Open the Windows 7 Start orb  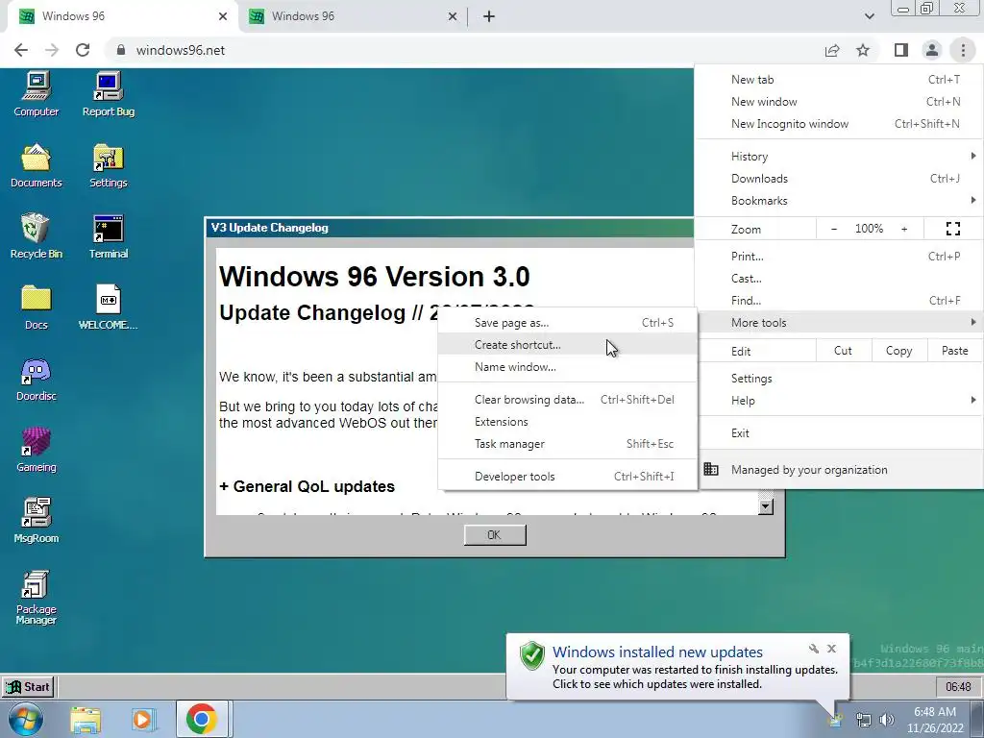tap(25, 719)
